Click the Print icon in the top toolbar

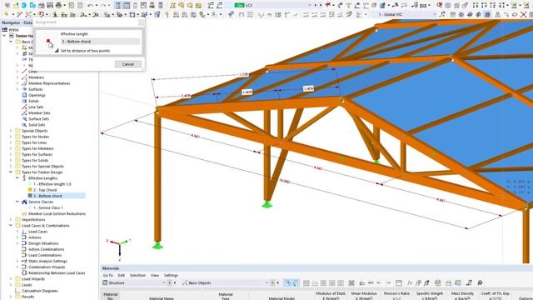58,6
